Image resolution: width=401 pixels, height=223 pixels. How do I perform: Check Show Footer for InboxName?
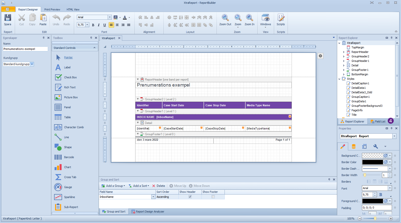213,197
